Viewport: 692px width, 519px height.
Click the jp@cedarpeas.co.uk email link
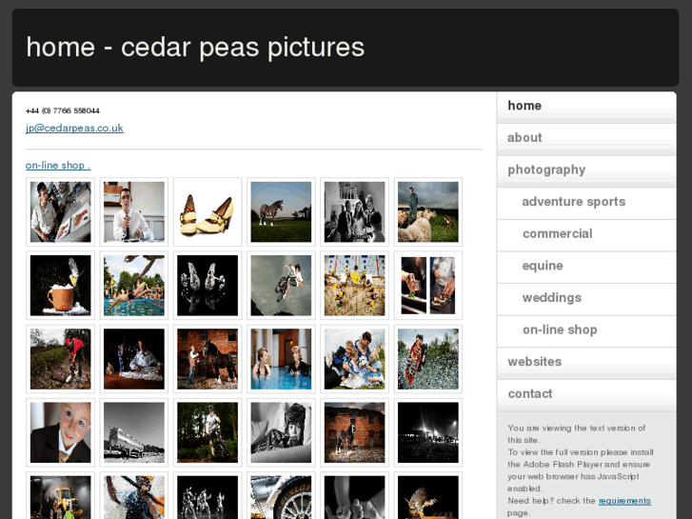(x=74, y=129)
